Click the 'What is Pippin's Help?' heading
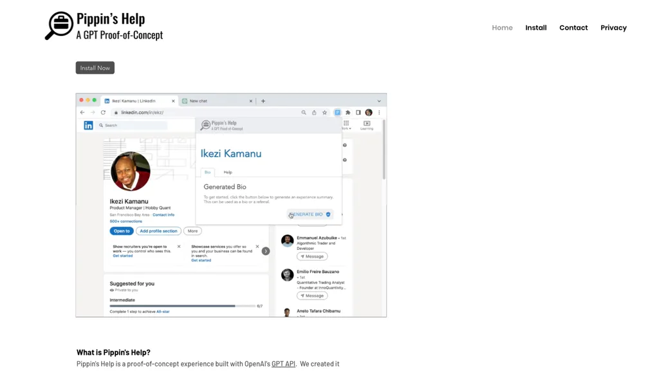Image resolution: width=659 pixels, height=371 pixels. [113, 352]
